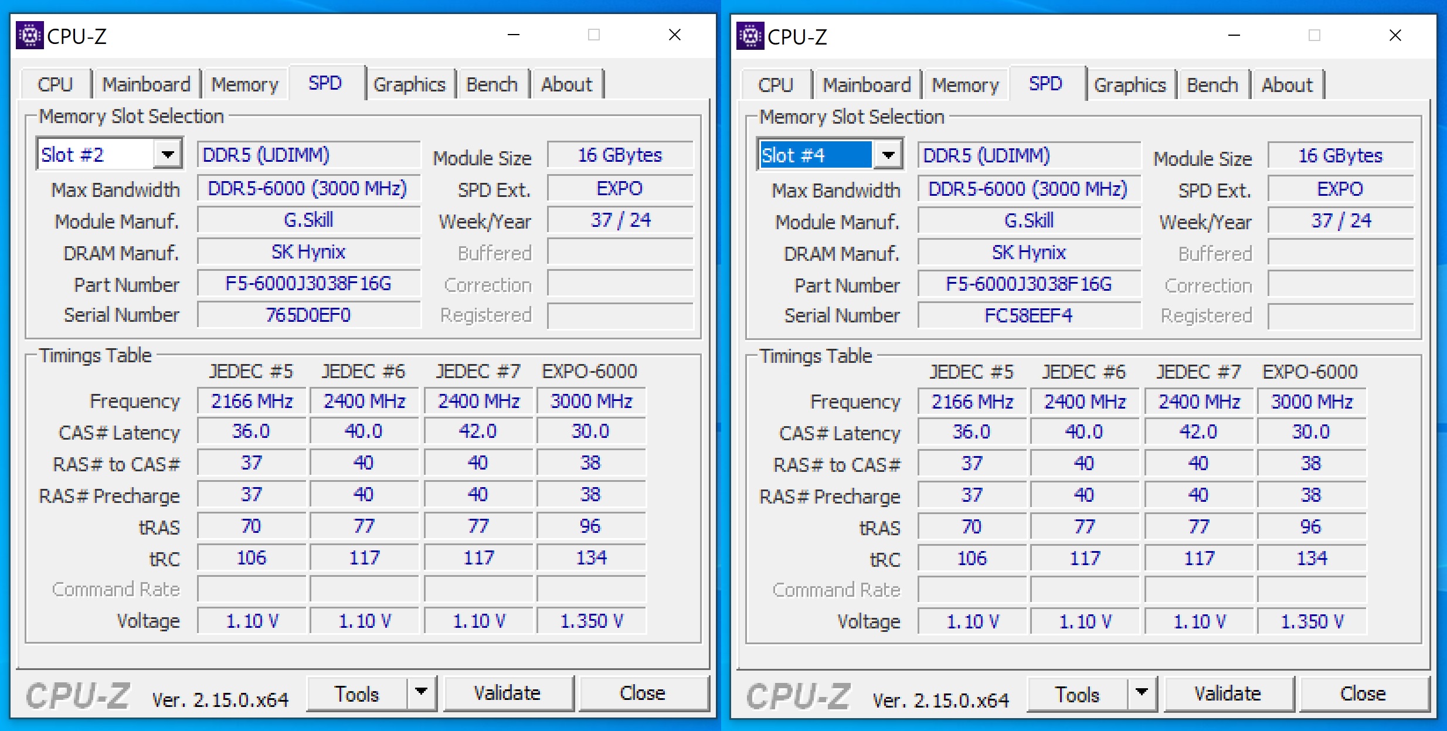Open Slot #2 dropdown in left window
This screenshot has height=731, width=1447.
(x=168, y=155)
